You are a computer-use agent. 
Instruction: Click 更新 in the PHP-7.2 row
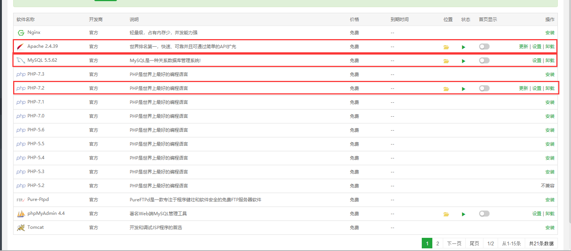(x=524, y=88)
